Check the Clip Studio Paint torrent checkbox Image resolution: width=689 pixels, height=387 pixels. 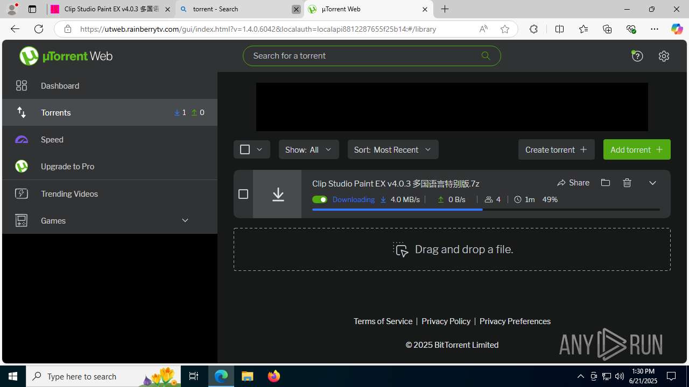[243, 194]
